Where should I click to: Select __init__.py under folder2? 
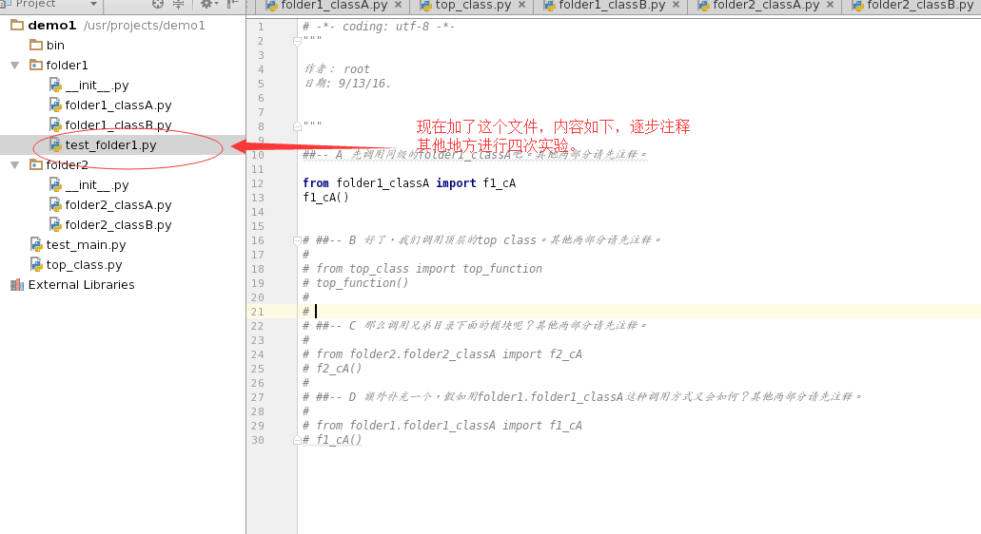coord(88,185)
